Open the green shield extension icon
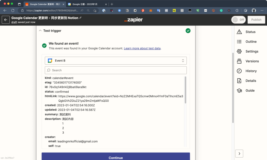 [x=198, y=10]
